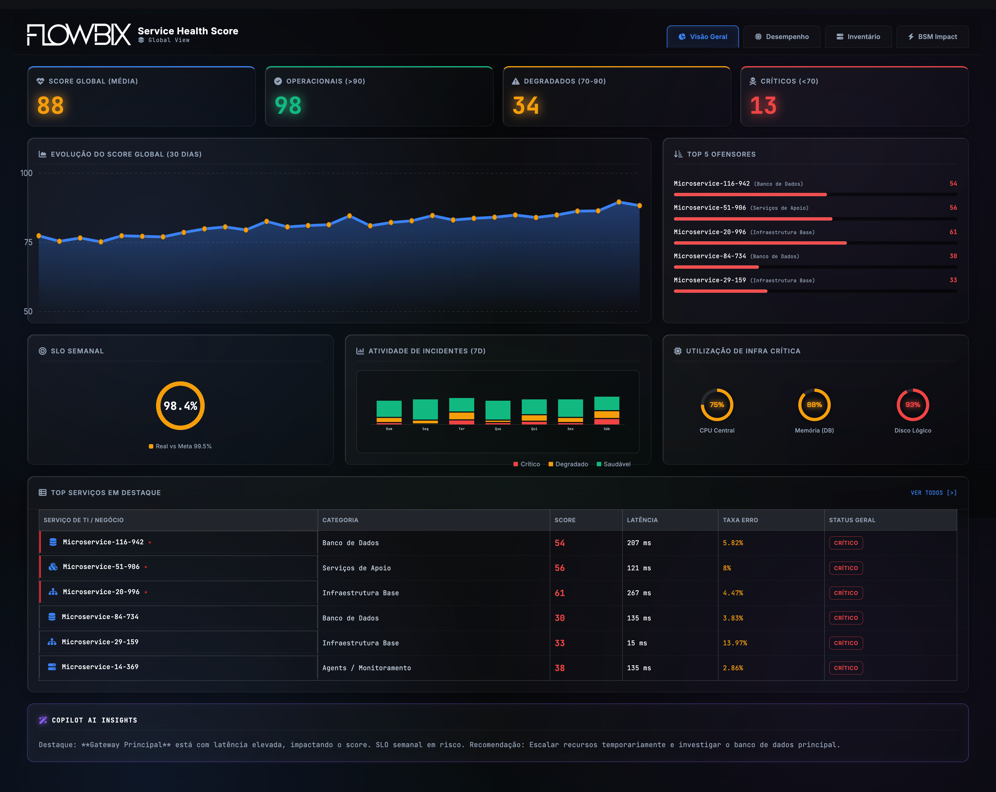Click the Microservice-20-996 offender progress bar
Screen dimensions: 996x792
tap(815, 243)
